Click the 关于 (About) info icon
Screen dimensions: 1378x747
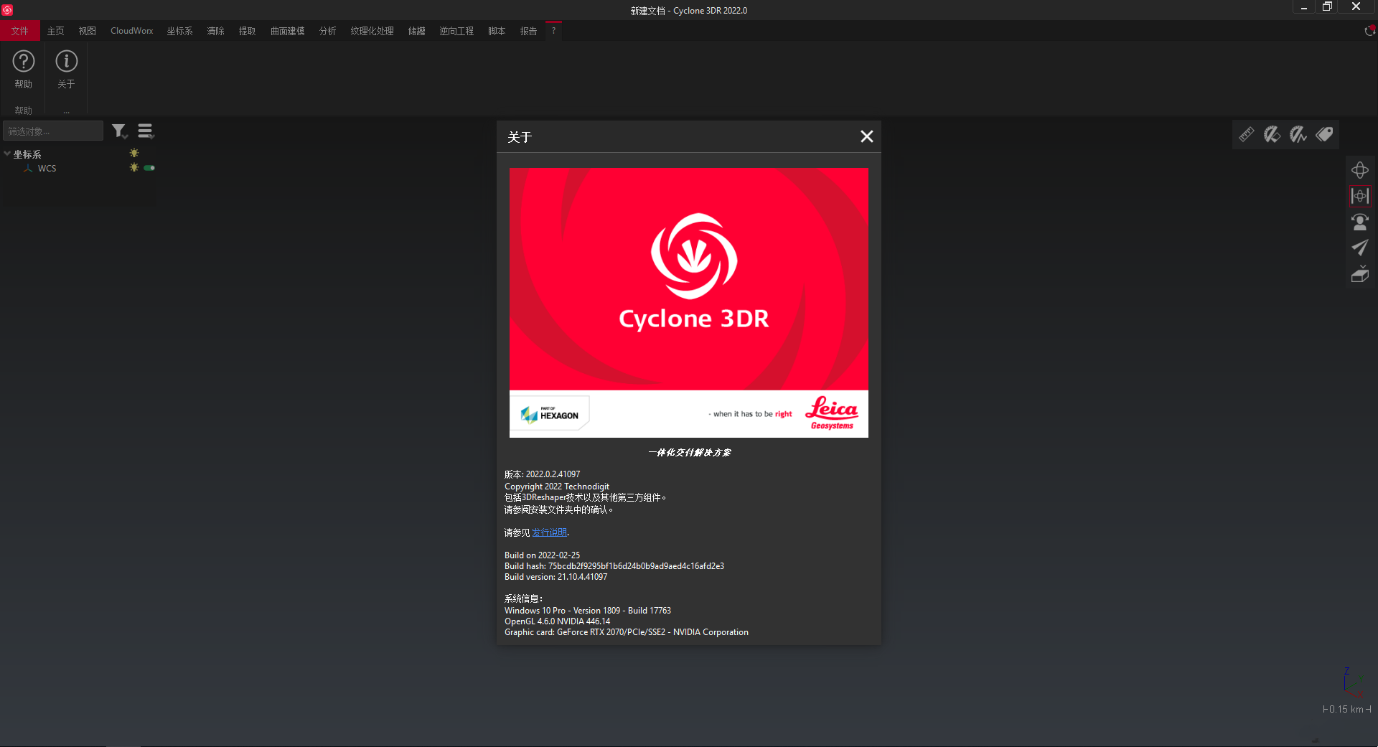(x=66, y=62)
